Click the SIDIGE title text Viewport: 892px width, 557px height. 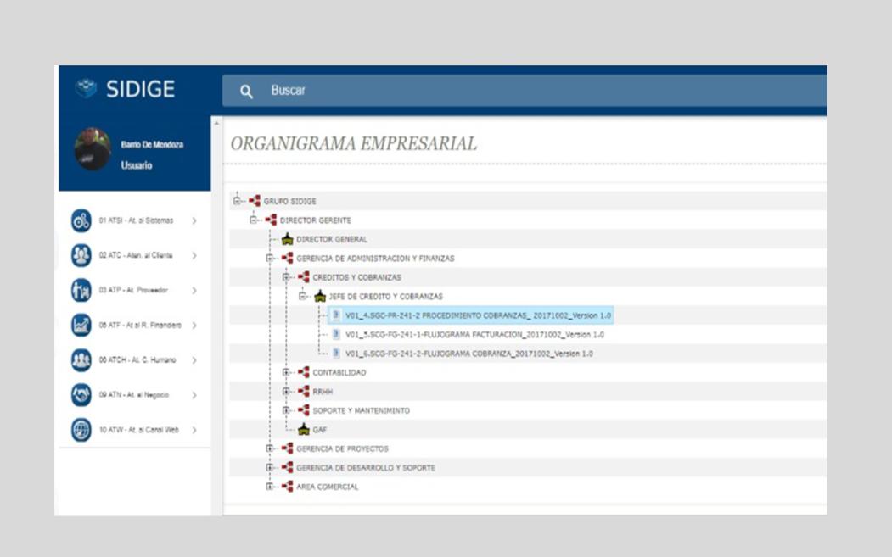click(x=140, y=89)
